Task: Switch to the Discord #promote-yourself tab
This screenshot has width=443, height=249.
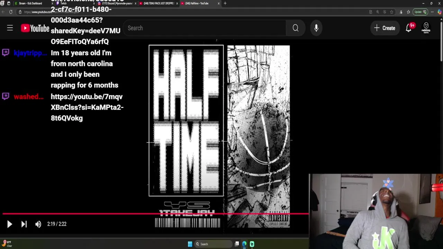Action: (x=117, y=3)
